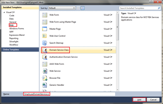Click the Web User Control icon
Image resolution: width=163 pixels, height=104 pixels.
pyautogui.click(x=45, y=36)
